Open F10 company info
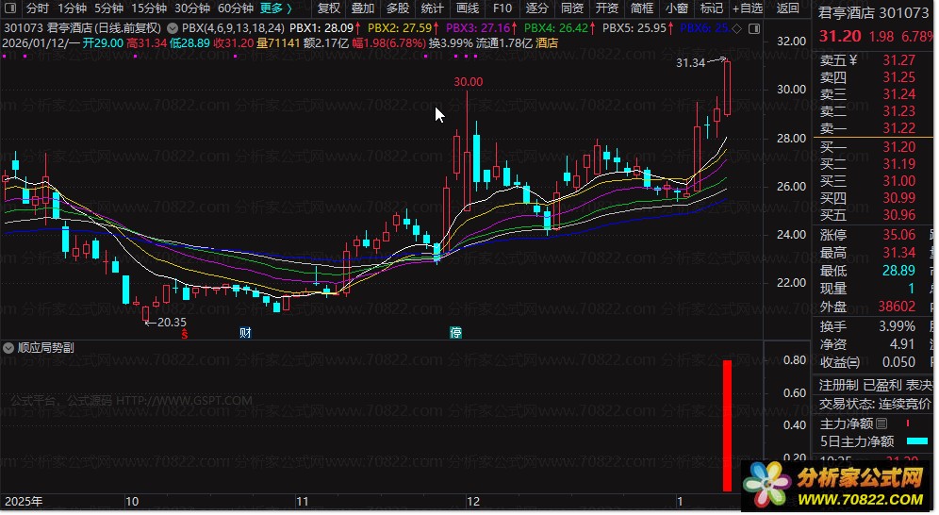 [502, 8]
